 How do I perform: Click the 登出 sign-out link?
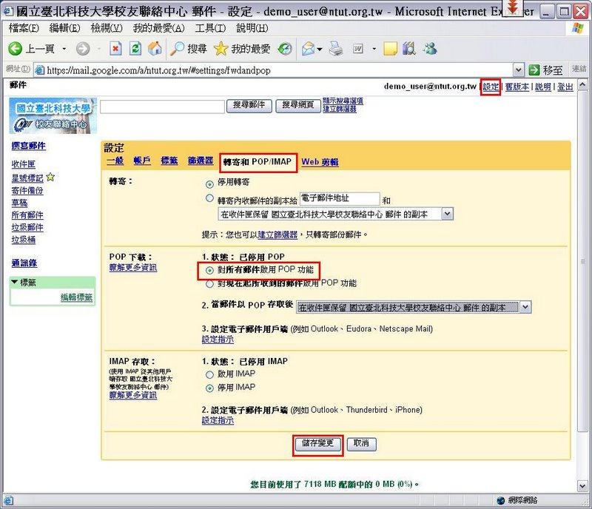[x=565, y=87]
